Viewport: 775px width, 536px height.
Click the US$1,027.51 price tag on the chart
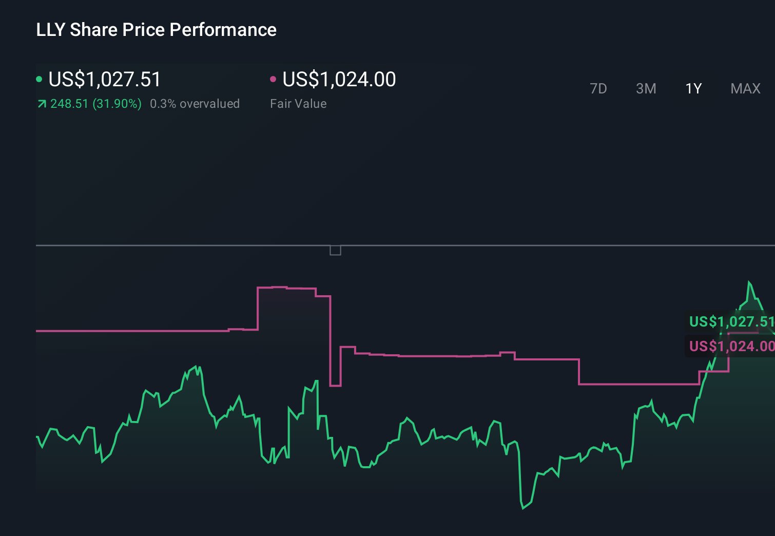pyautogui.click(x=732, y=321)
